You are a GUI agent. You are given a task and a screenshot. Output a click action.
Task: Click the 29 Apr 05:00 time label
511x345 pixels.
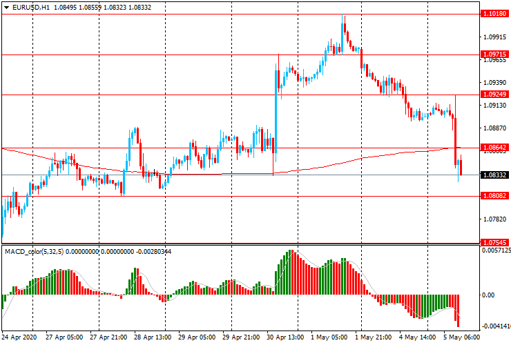tap(197, 337)
